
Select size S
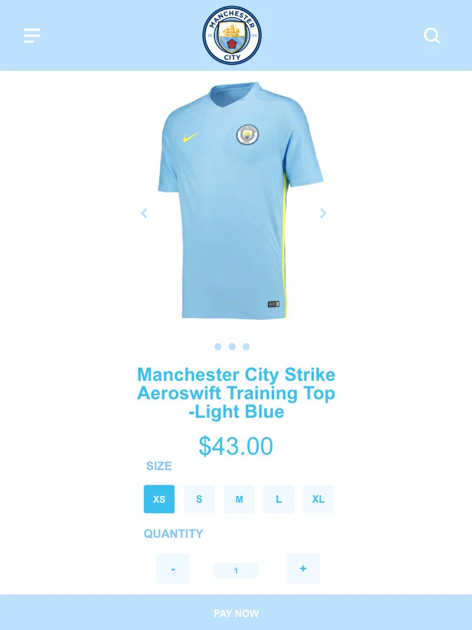point(199,499)
